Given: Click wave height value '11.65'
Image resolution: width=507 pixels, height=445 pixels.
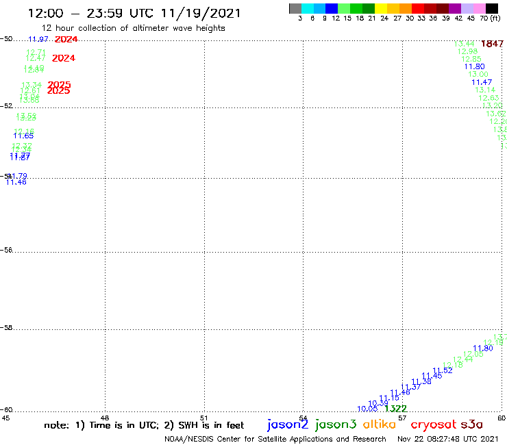Looking at the screenshot, I should pyautogui.click(x=23, y=136).
